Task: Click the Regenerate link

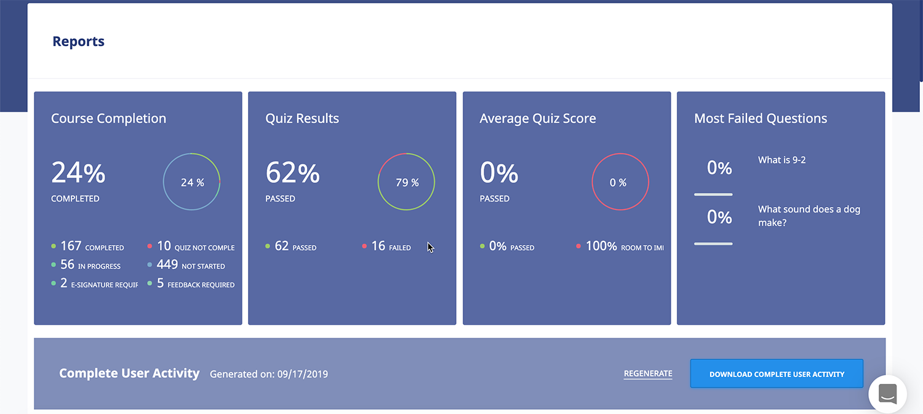Action: (648, 373)
